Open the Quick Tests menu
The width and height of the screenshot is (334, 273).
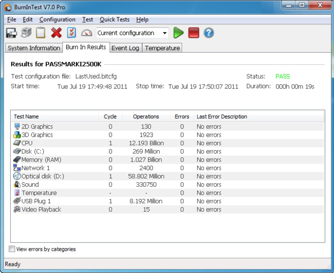coord(115,19)
